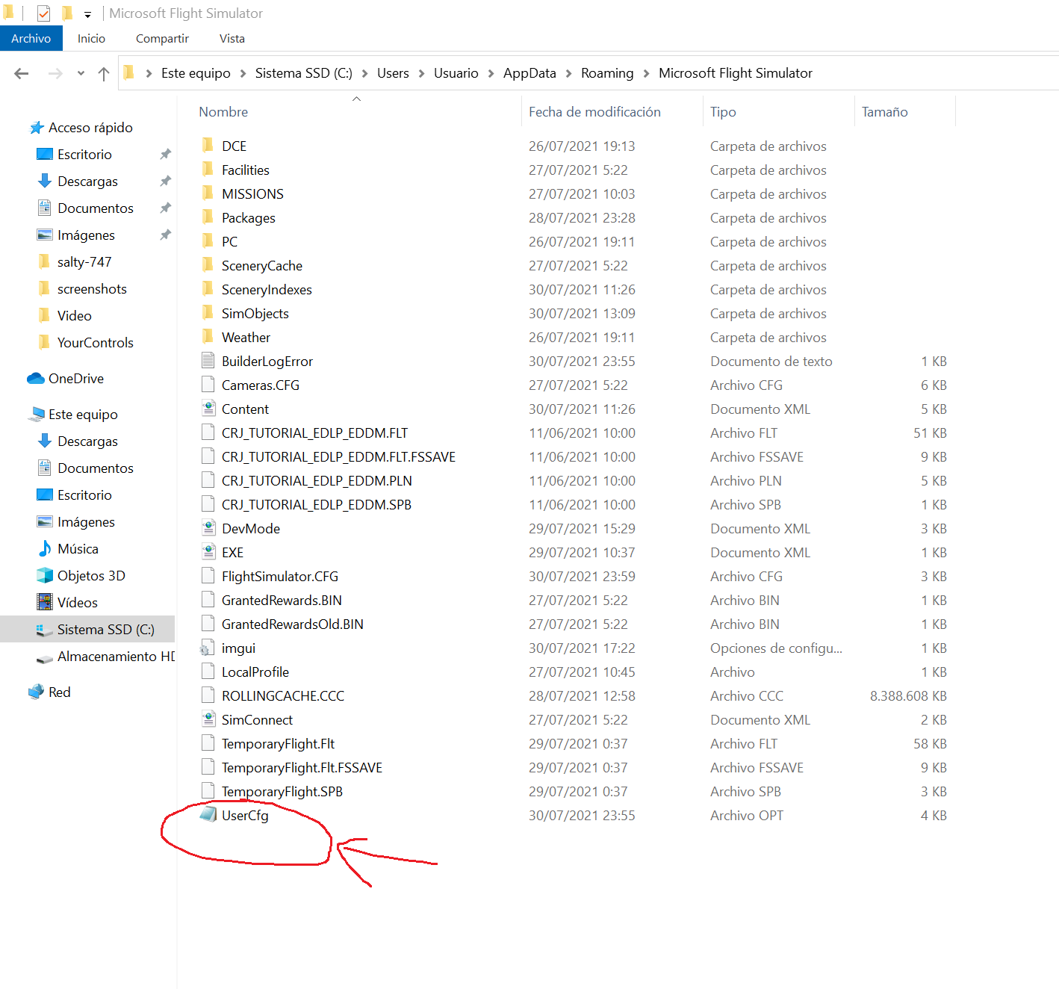
Task: Click the PC folder icon
Action: [x=208, y=241]
